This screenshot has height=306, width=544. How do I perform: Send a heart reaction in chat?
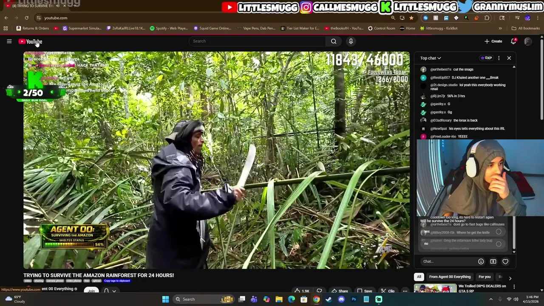point(505,261)
